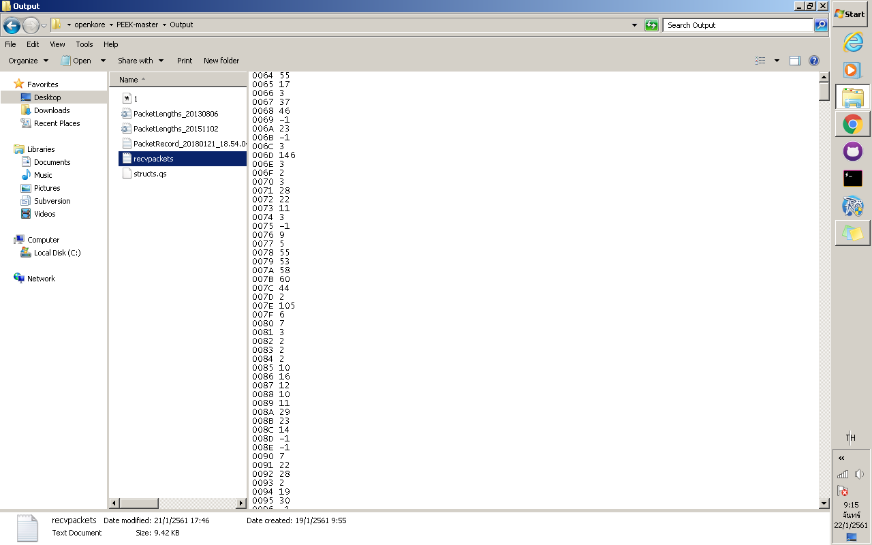
Task: Open Windows Media Player from the taskbar
Action: click(x=852, y=69)
